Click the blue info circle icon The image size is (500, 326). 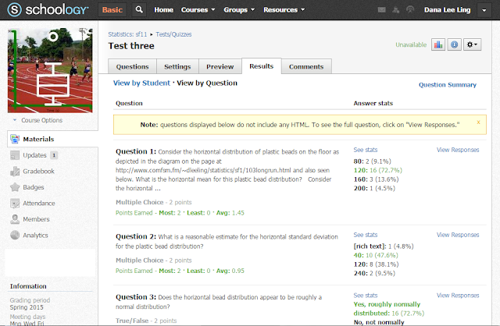coord(454,44)
